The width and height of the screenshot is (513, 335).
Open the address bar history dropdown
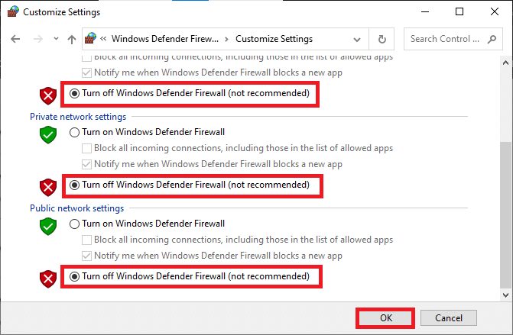tap(356, 40)
